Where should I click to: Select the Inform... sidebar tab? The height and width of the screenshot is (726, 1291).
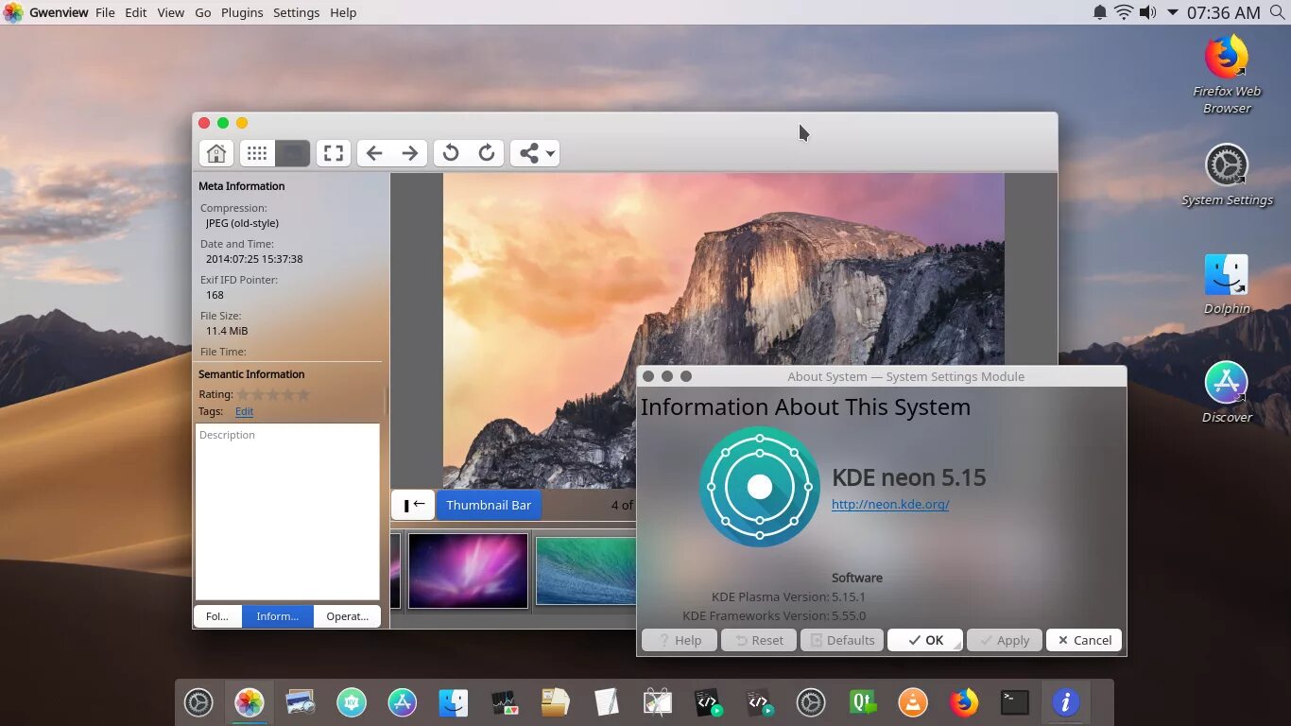[278, 616]
